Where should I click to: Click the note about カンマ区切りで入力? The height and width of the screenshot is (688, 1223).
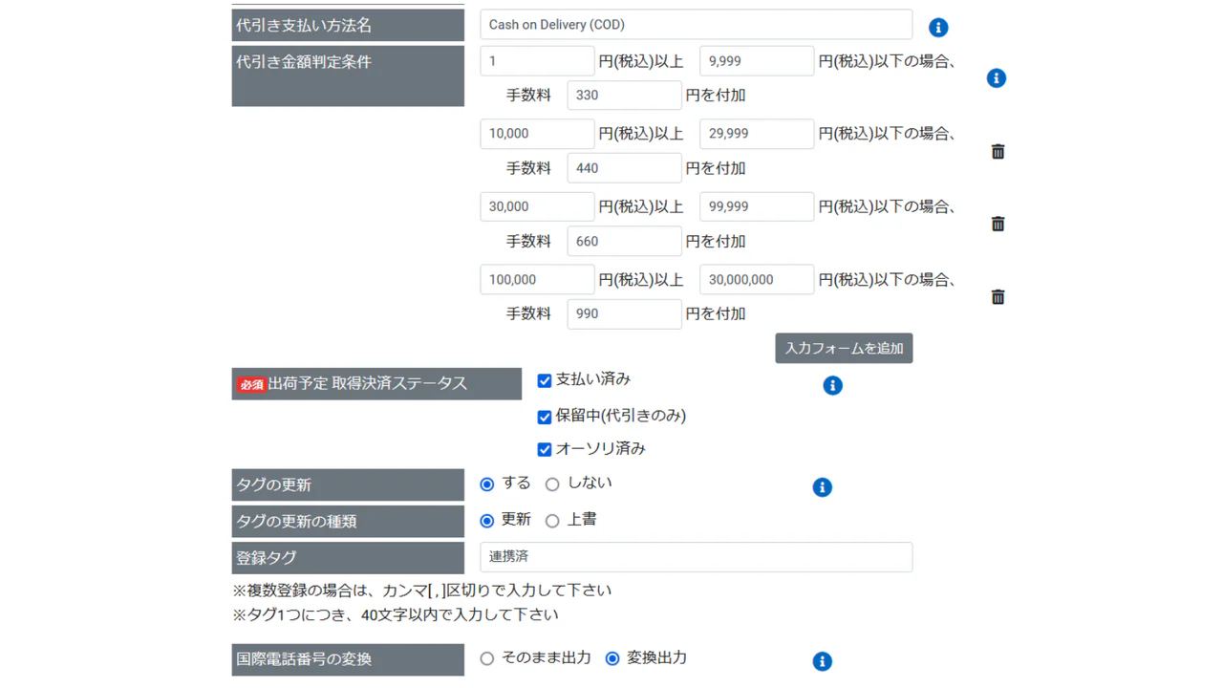click(421, 591)
